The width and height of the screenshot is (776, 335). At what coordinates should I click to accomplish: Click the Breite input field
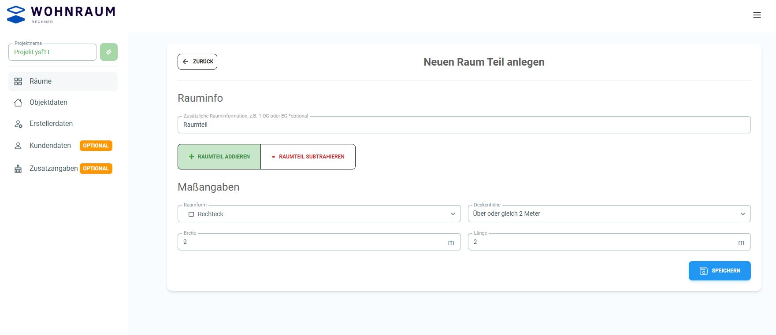[319, 242]
